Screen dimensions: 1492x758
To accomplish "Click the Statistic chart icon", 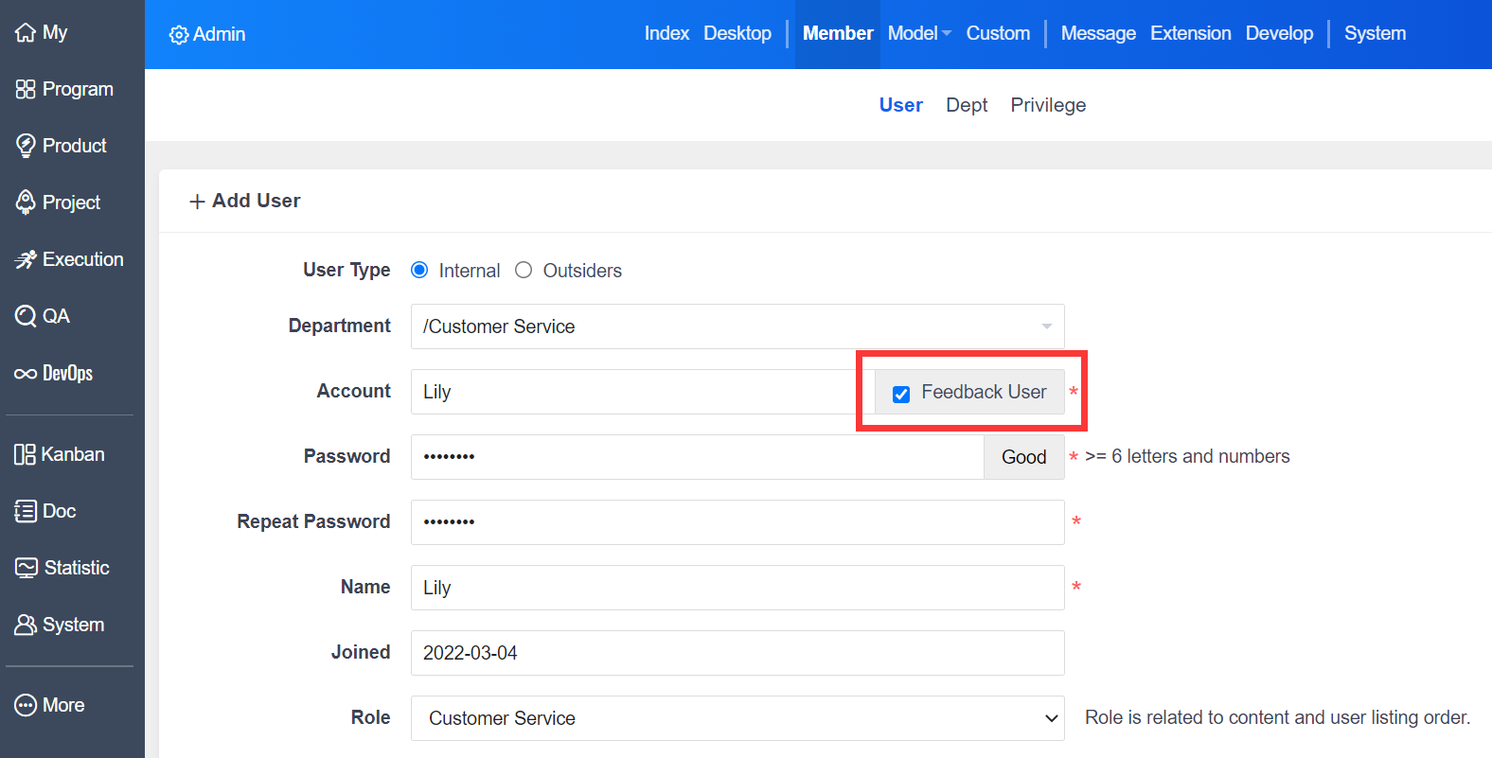I will [x=27, y=568].
